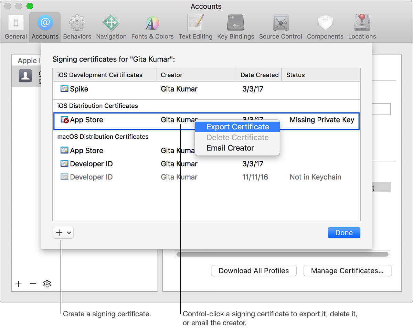Click iOS Distribution Certificates section label
The image size is (413, 329).
pyautogui.click(x=98, y=106)
